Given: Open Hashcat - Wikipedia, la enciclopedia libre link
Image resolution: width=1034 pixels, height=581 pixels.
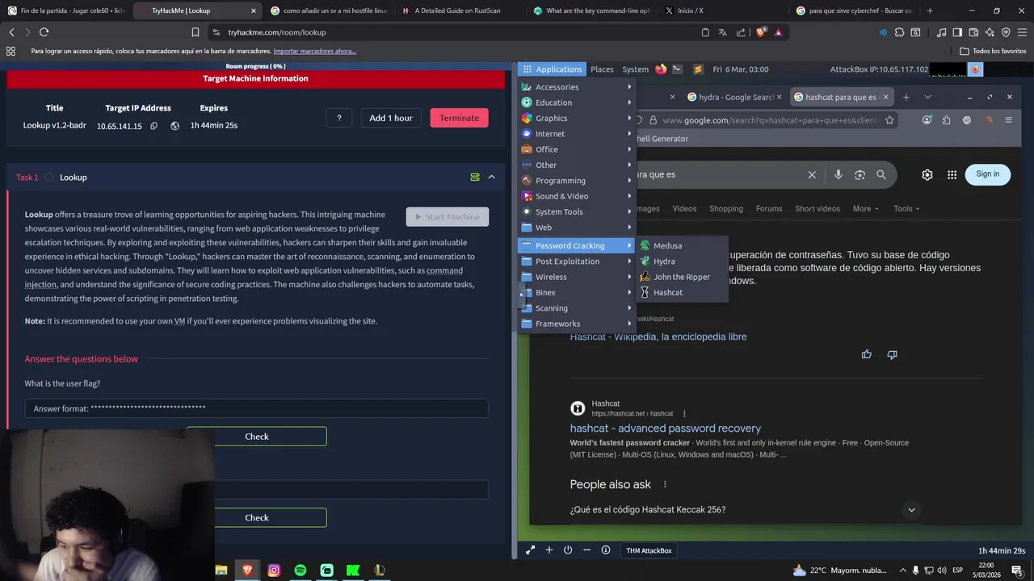Looking at the screenshot, I should [x=658, y=336].
